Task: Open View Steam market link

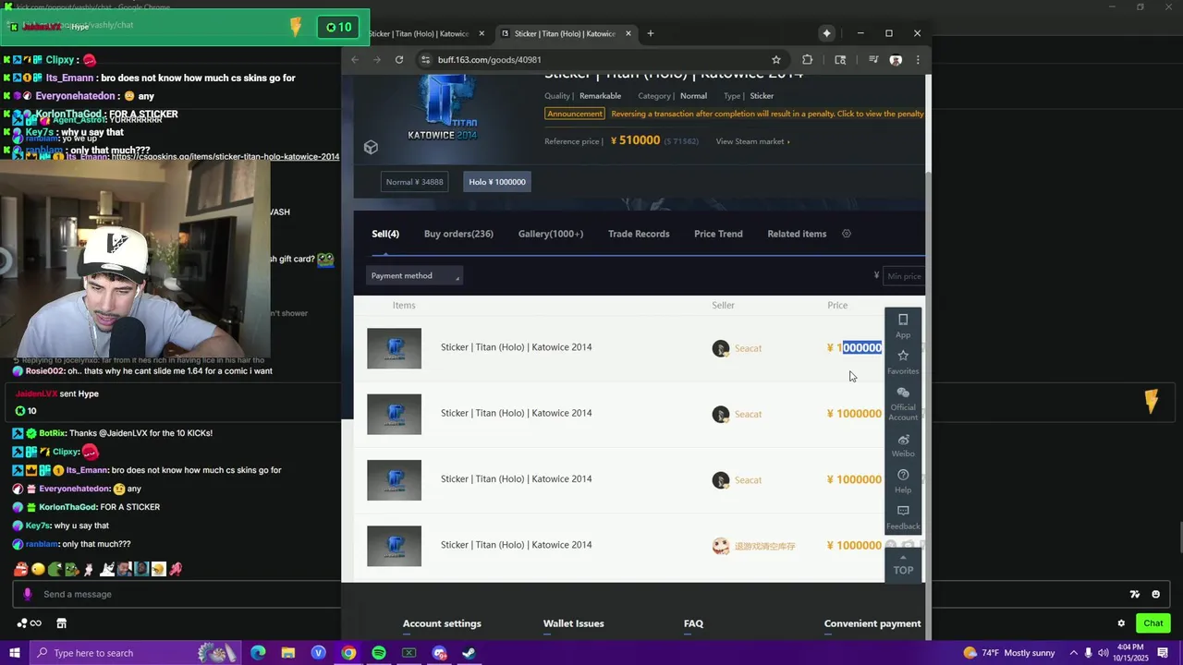Action: coord(752,141)
